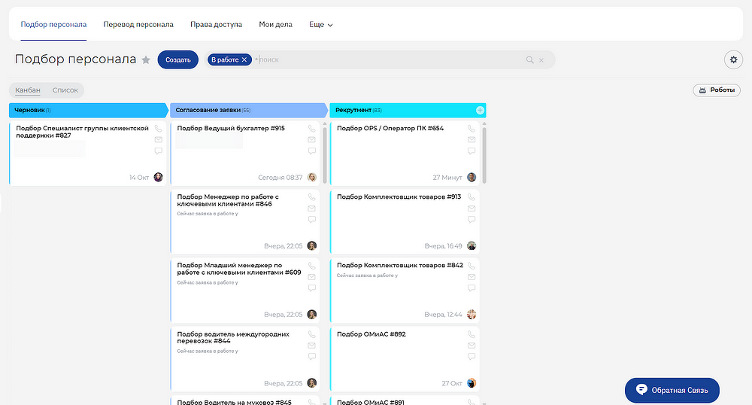The width and height of the screenshot is (752, 405).
Task: Click avatar on Подбор ОМиАС #892 card
Action: pos(472,383)
